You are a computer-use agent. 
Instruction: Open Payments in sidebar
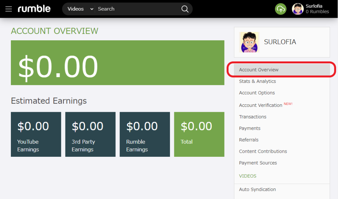coord(250,128)
